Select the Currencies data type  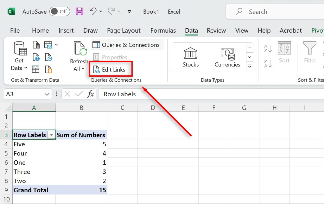[x=227, y=57]
